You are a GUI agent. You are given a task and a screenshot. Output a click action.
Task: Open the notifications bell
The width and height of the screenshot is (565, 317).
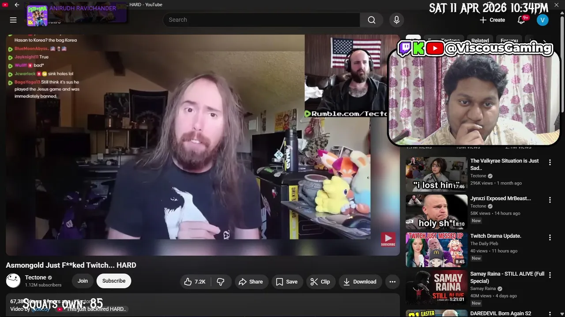tap(521, 20)
